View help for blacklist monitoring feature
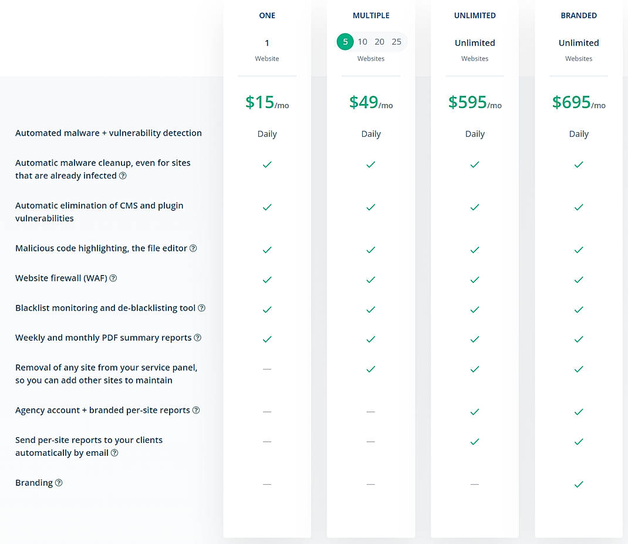Image resolution: width=628 pixels, height=544 pixels. (201, 308)
